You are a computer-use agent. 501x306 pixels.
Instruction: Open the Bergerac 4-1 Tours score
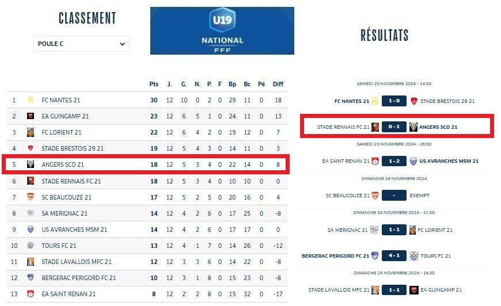[394, 255]
